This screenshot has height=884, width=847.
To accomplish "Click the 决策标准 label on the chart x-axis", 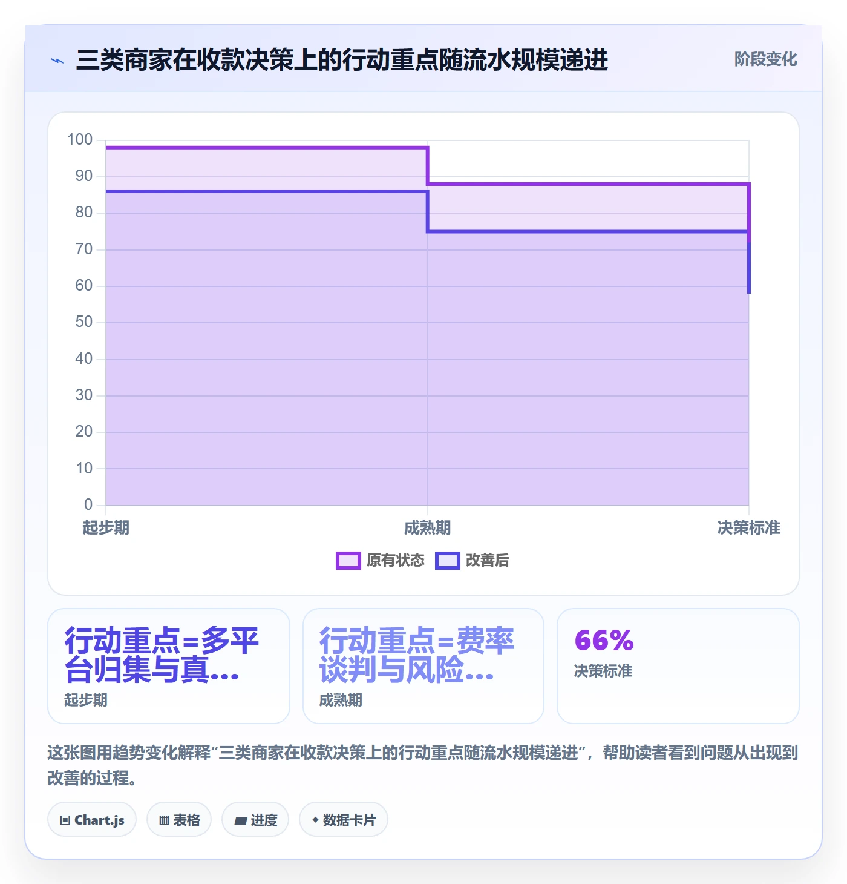I will point(749,527).
